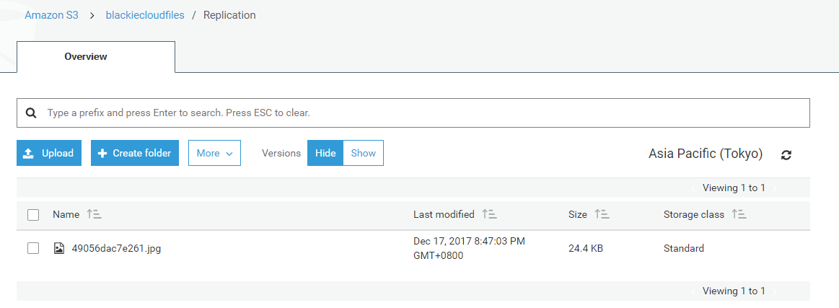Image resolution: width=839 pixels, height=308 pixels.
Task: Check the box for 49056dac7e261.jpg
Action: click(33, 248)
